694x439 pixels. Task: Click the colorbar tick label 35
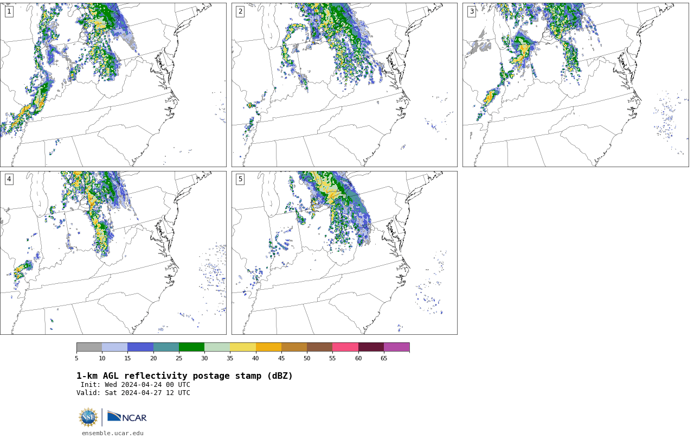230,358
